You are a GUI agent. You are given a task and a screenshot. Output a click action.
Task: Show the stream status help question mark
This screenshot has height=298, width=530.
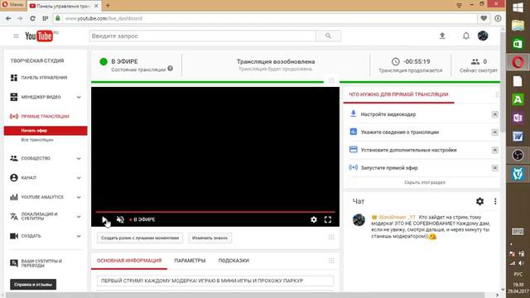(171, 68)
